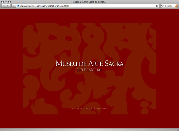This screenshot has height=131, width=179.
Task: Click the Museu de Arte Sacra title
Action: 89,63
